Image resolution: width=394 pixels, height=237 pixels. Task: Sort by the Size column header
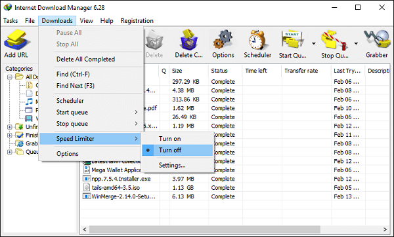189,71
